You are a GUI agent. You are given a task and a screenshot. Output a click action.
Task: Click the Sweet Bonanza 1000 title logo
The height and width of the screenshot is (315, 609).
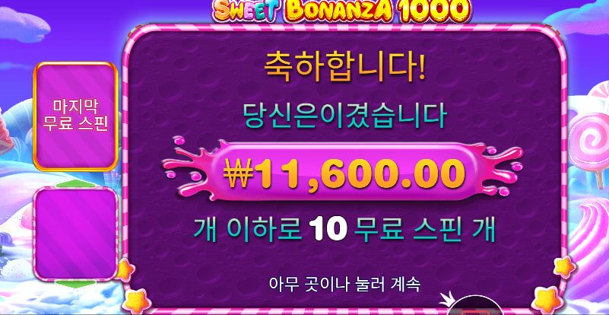click(x=341, y=11)
